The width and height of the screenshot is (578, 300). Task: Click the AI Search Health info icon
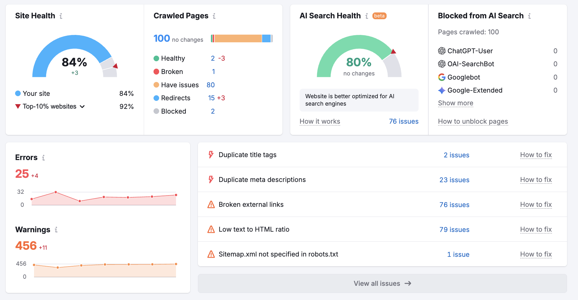[x=367, y=16]
